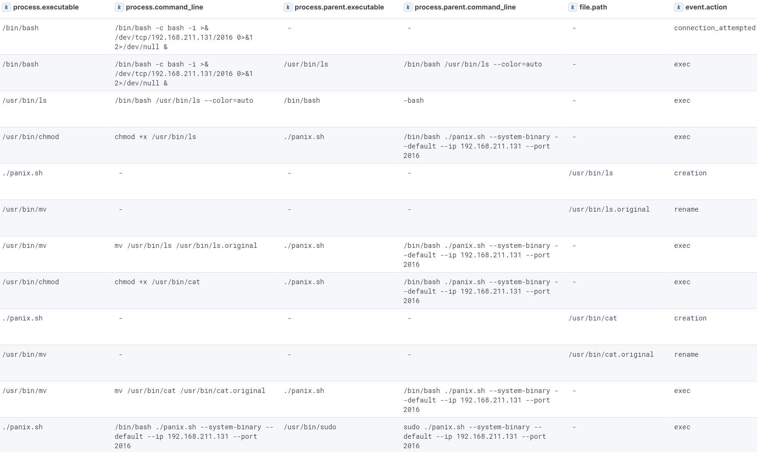Select the file.path column header
757x452 pixels.
(x=593, y=7)
